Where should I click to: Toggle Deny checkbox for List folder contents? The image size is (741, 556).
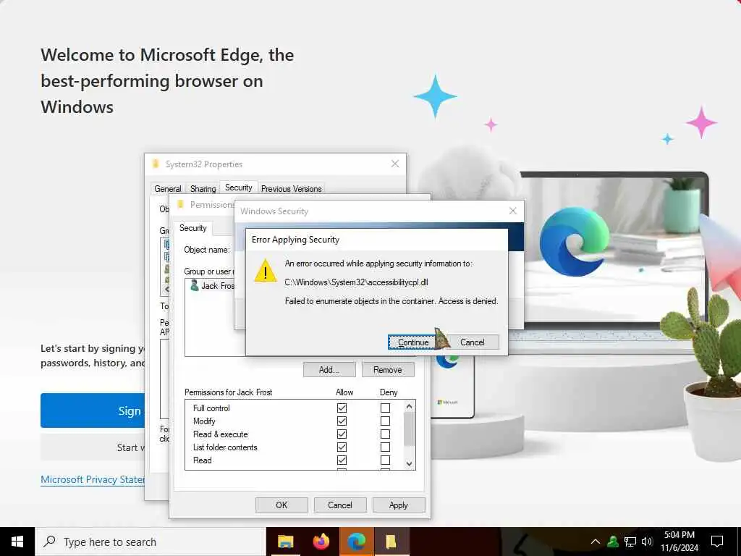click(x=385, y=447)
